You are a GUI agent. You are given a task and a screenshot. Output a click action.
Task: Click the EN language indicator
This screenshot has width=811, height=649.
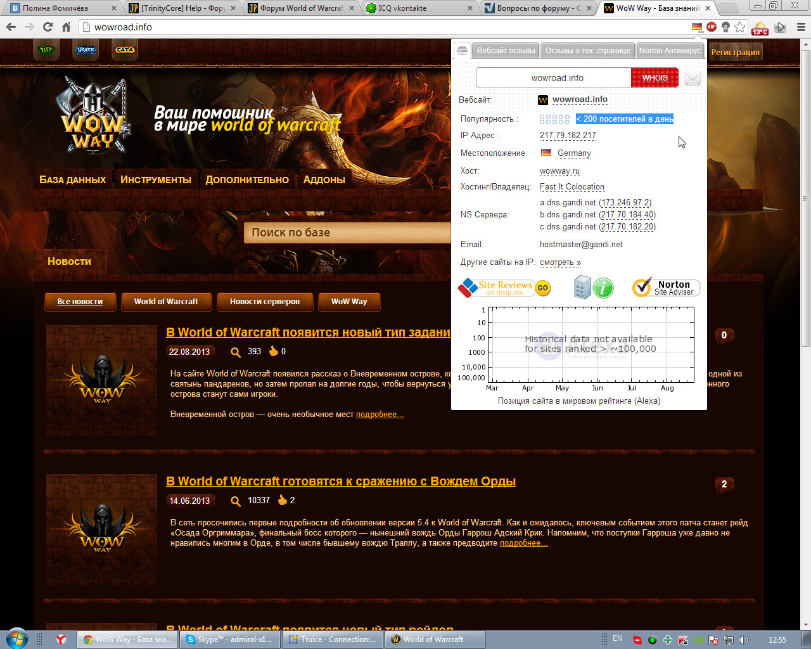click(x=617, y=638)
